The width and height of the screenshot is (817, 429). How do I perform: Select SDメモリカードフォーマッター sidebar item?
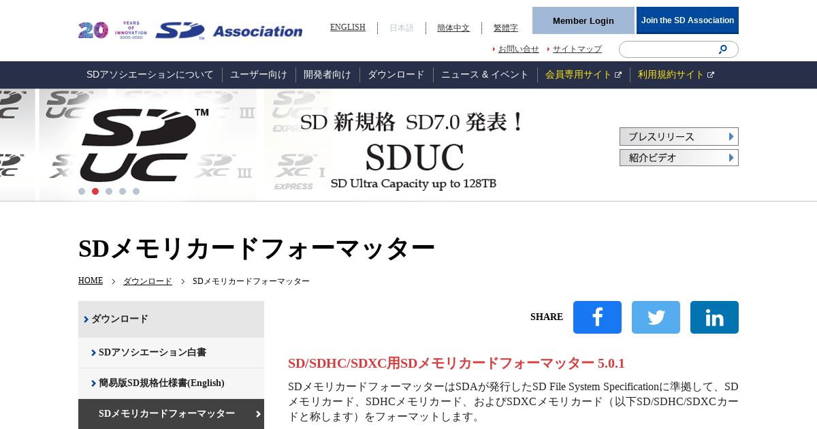click(171, 413)
